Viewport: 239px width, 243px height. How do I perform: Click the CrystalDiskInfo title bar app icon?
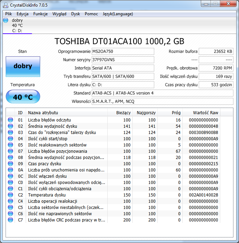point(6,5)
